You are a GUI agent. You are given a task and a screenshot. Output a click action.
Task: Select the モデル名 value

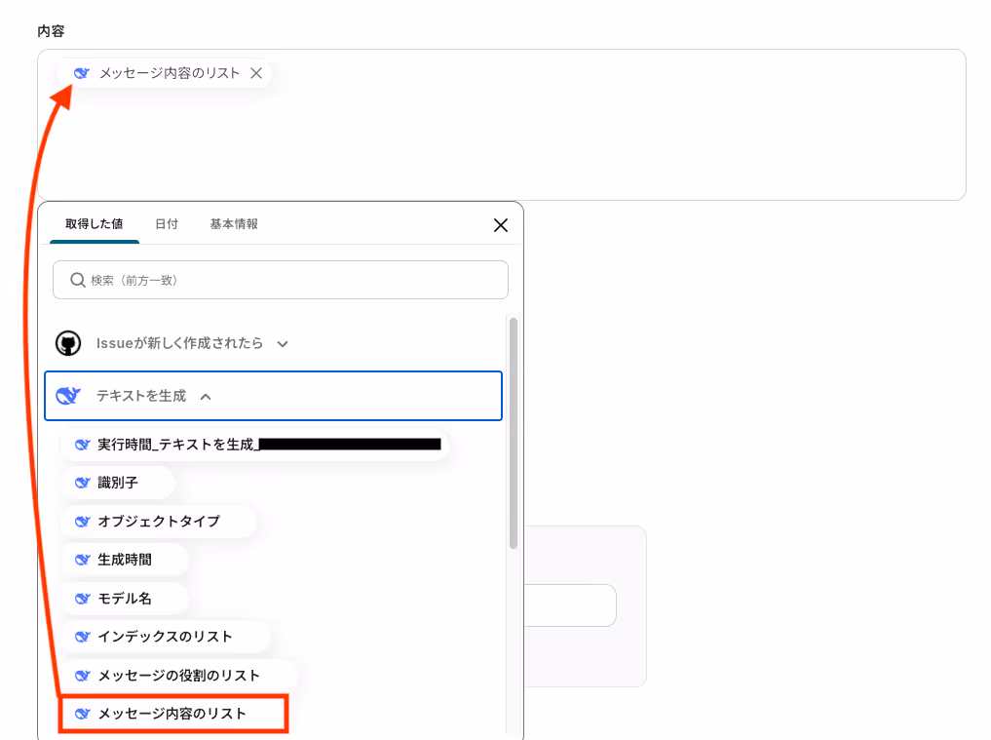(x=125, y=599)
